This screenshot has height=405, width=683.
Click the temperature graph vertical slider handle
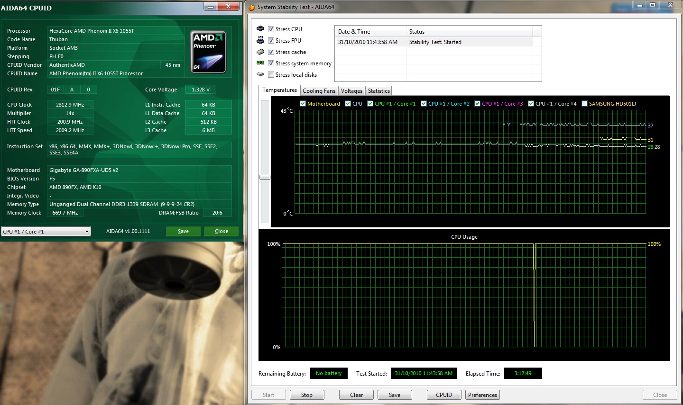(265, 177)
